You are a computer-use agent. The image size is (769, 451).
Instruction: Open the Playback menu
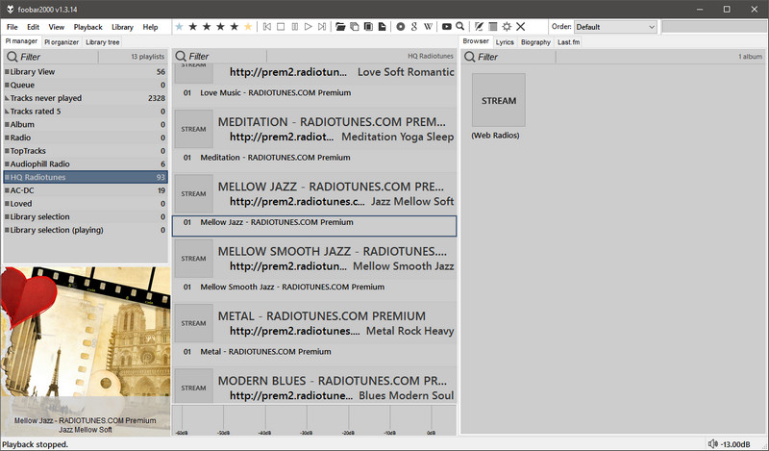click(x=87, y=27)
